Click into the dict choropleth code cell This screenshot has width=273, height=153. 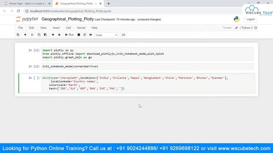tap(148, 83)
